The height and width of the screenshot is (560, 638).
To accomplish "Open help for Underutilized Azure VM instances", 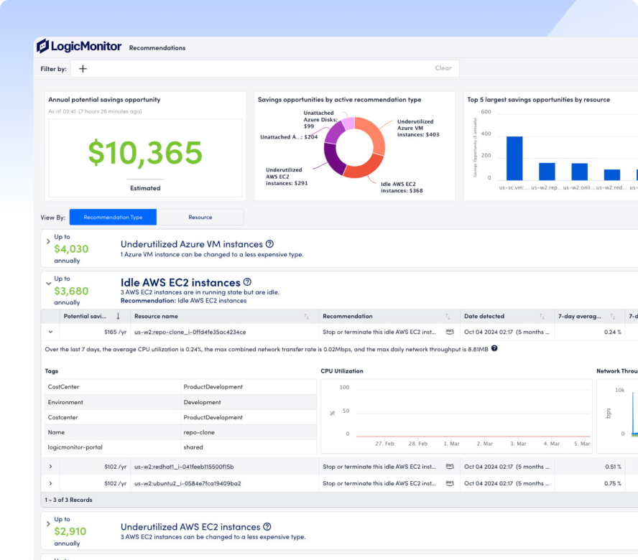I will (269, 244).
